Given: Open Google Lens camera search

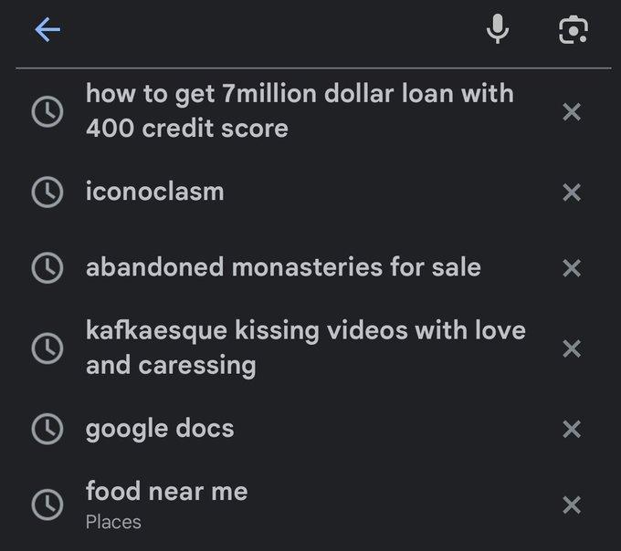Looking at the screenshot, I should 573,30.
